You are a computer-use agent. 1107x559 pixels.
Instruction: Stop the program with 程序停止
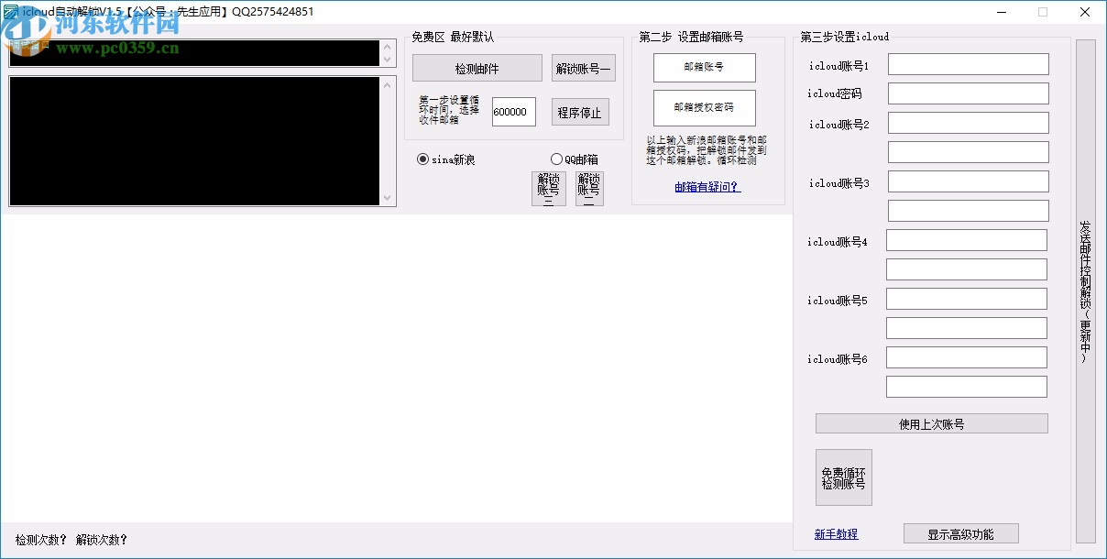(x=580, y=111)
